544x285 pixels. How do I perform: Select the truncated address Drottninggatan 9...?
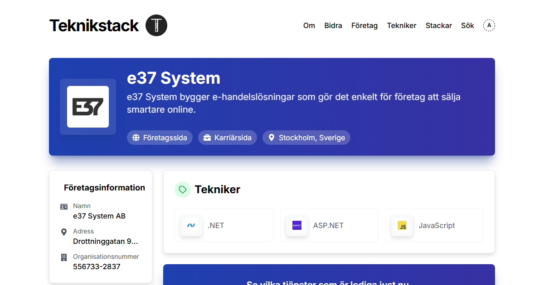coord(106,242)
